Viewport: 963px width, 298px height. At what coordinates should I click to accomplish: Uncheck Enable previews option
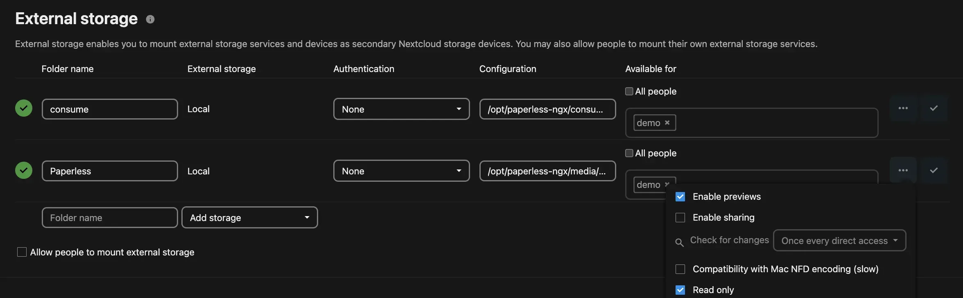click(x=680, y=197)
